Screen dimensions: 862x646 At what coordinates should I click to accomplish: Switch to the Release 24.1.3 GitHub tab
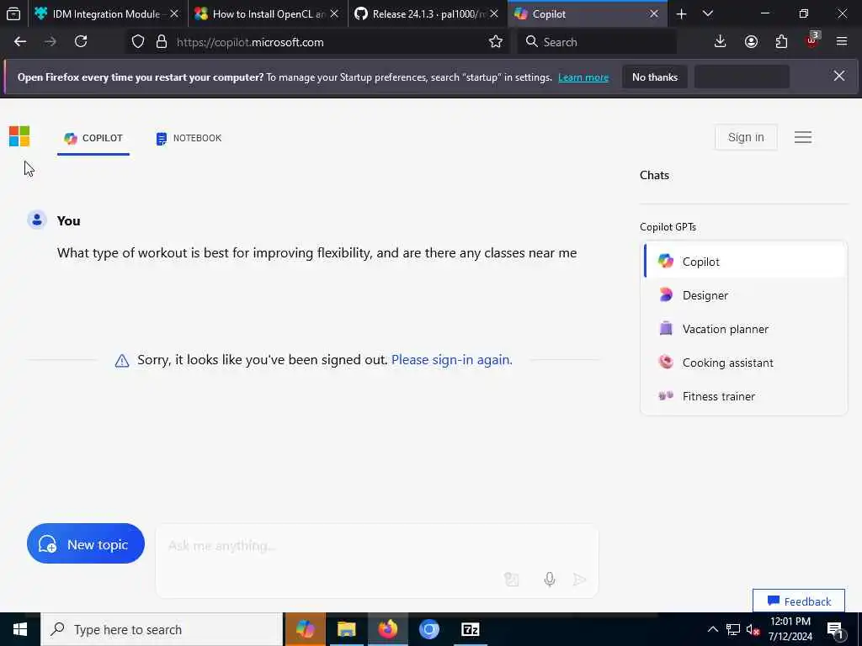(428, 13)
